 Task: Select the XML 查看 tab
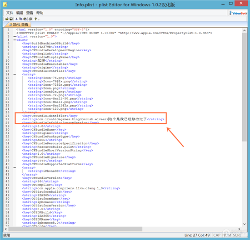pos(19,24)
